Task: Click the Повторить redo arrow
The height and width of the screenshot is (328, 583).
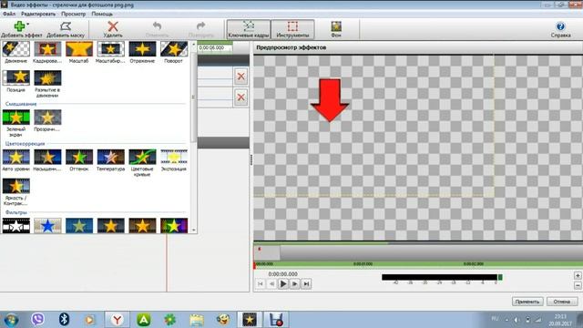Action: [200, 26]
